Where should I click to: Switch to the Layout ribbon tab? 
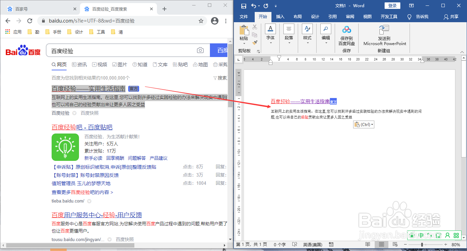click(298, 17)
